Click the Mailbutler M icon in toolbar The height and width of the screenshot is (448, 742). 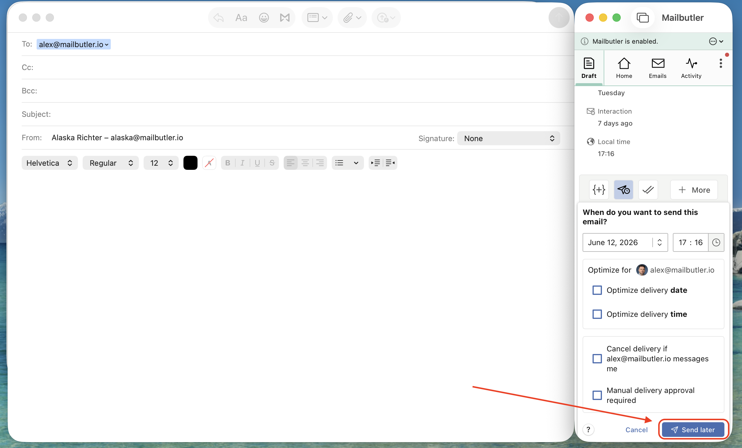pos(285,18)
